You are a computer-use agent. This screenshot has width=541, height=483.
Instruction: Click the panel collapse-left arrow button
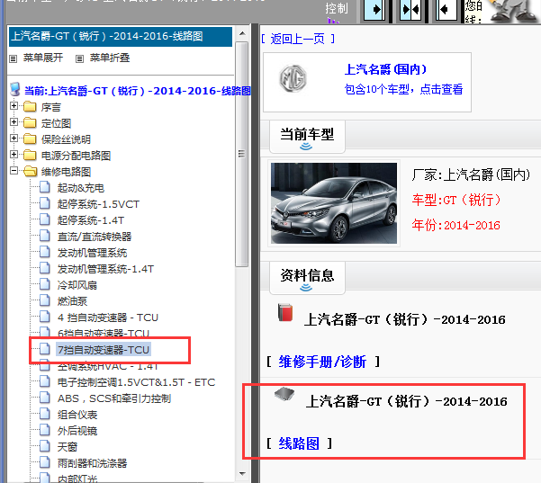446,10
